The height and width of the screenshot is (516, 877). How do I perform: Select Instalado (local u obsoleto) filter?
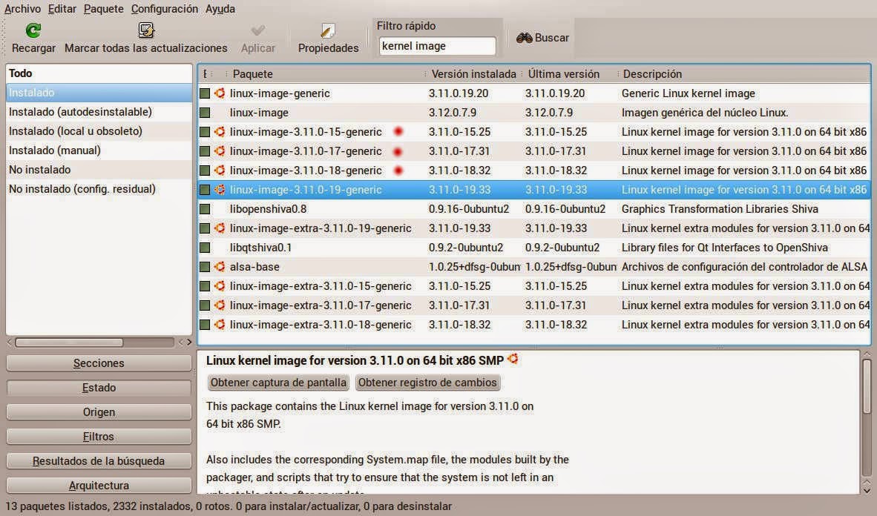99,130
